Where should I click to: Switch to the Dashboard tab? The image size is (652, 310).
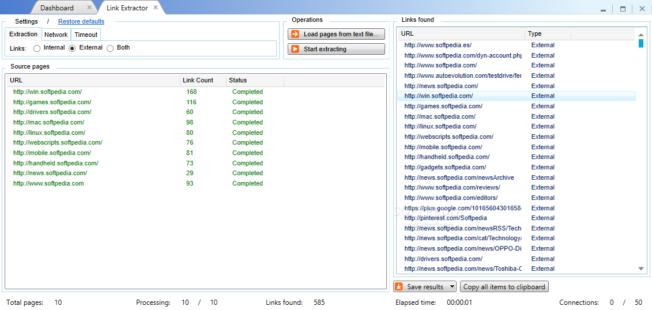pyautogui.click(x=57, y=8)
